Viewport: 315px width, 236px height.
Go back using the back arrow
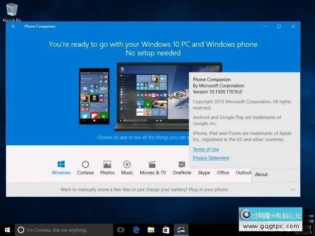pyautogui.click(x=13, y=26)
